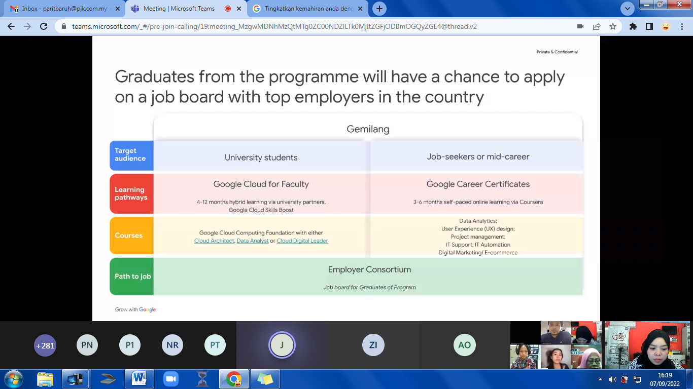The width and height of the screenshot is (693, 389).
Task: Open the volume control in system tray
Action: 613,379
